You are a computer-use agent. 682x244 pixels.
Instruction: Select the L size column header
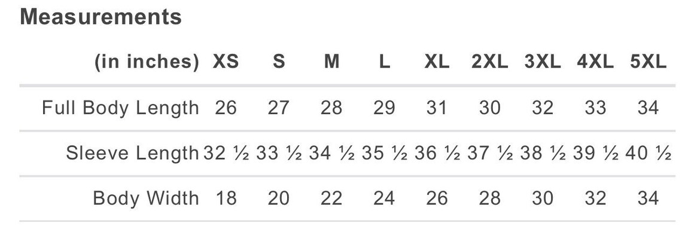coord(384,62)
